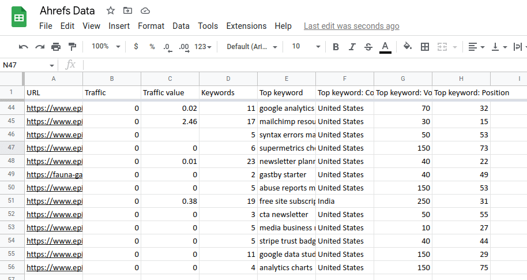The width and height of the screenshot is (527, 280).
Task: Open the URL link in row 49
Action: tap(54, 175)
